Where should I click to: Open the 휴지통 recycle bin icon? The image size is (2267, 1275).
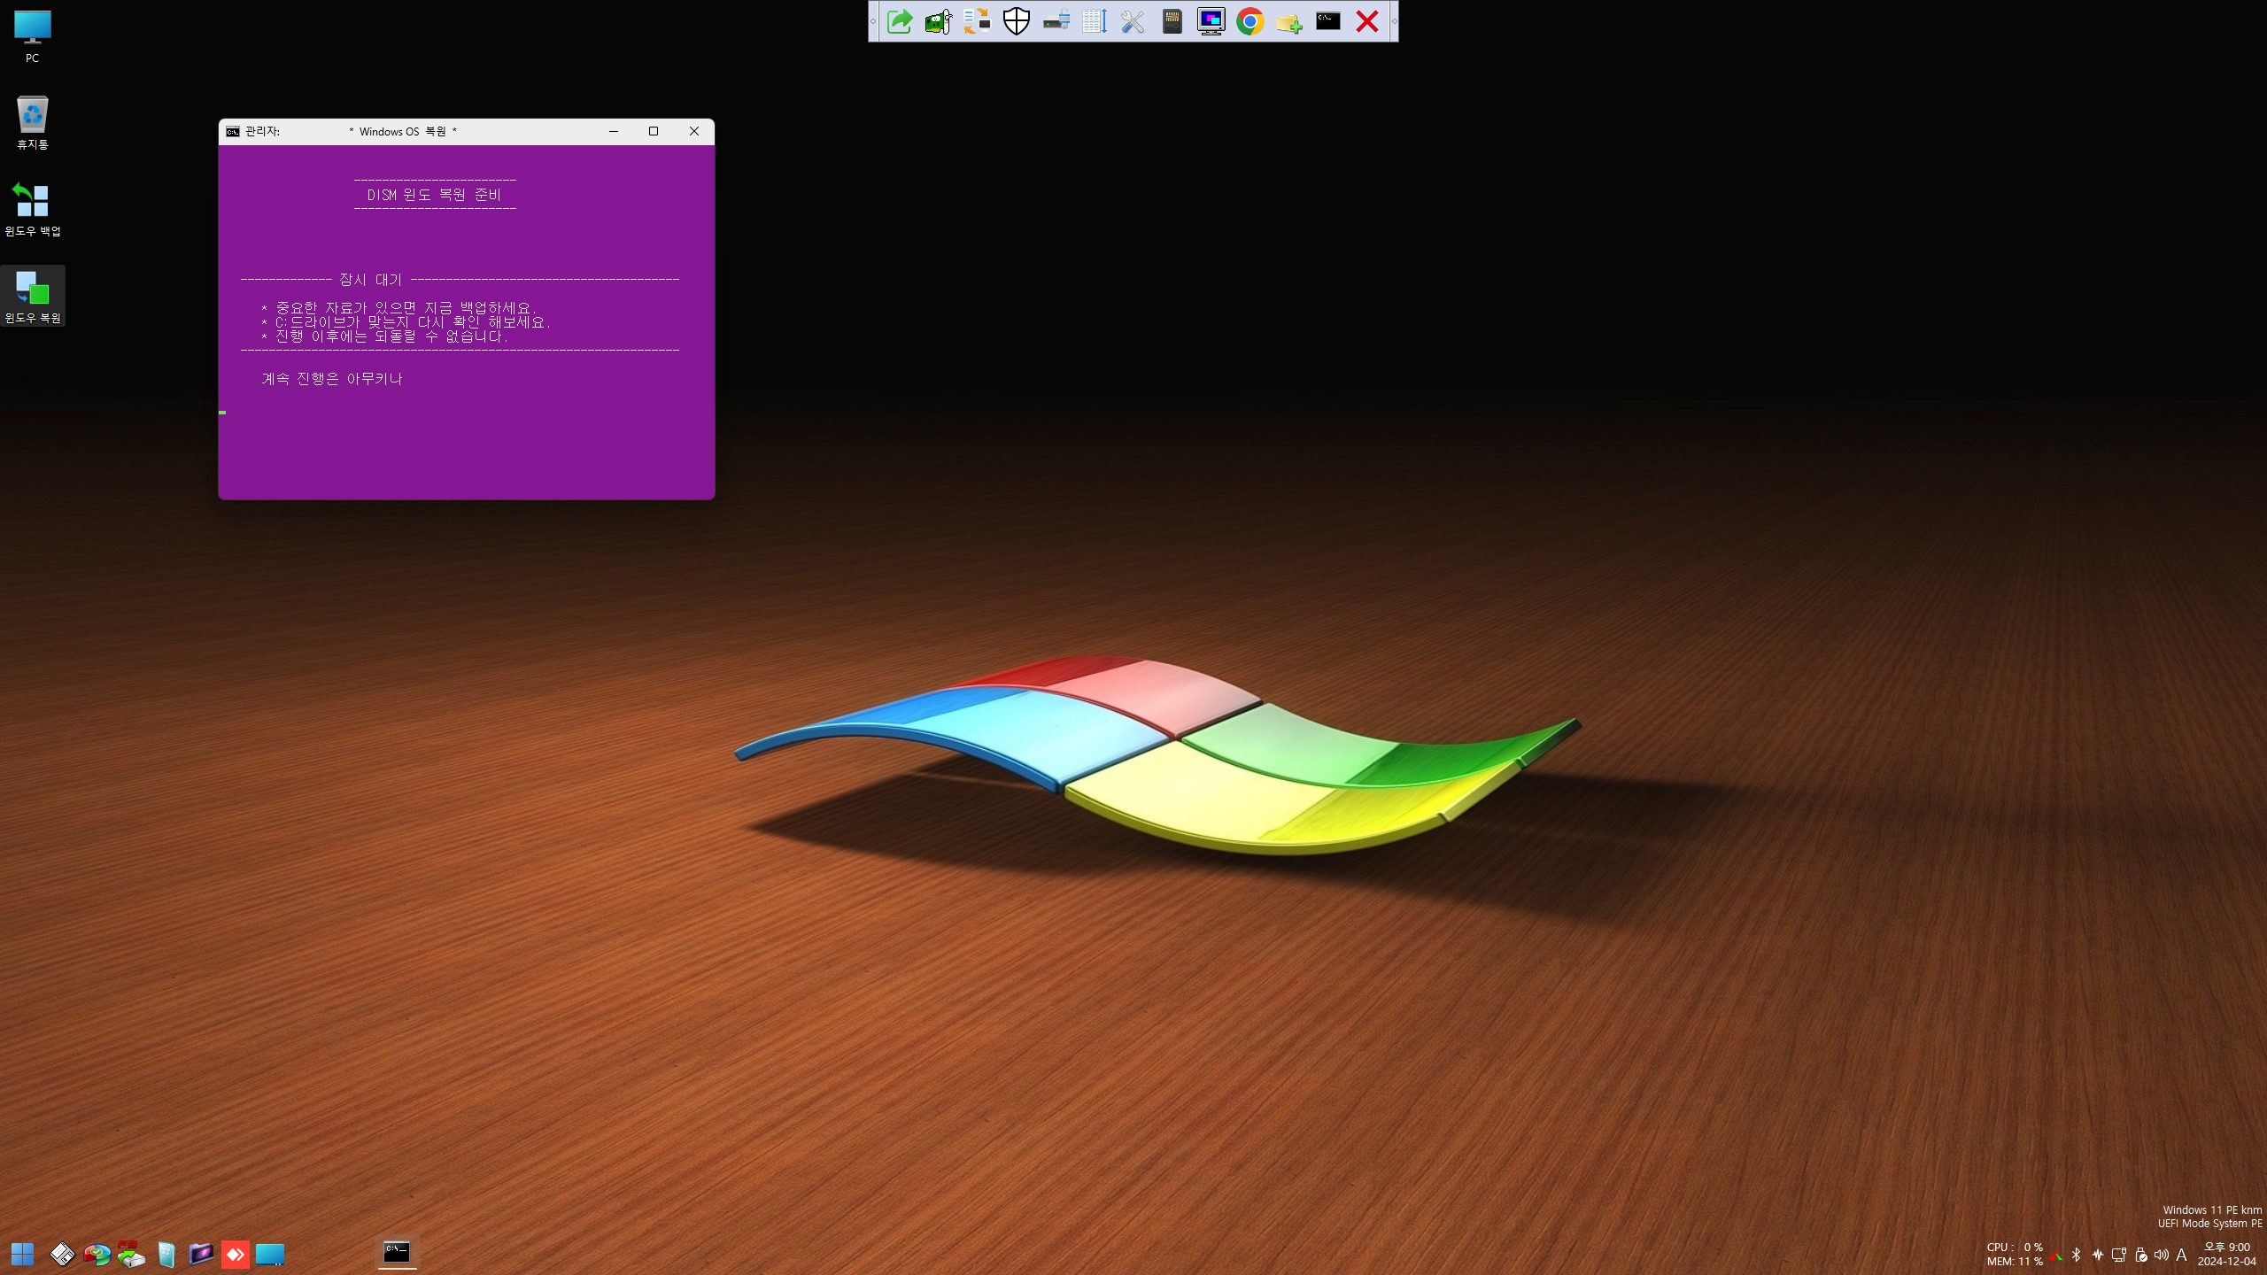point(32,122)
